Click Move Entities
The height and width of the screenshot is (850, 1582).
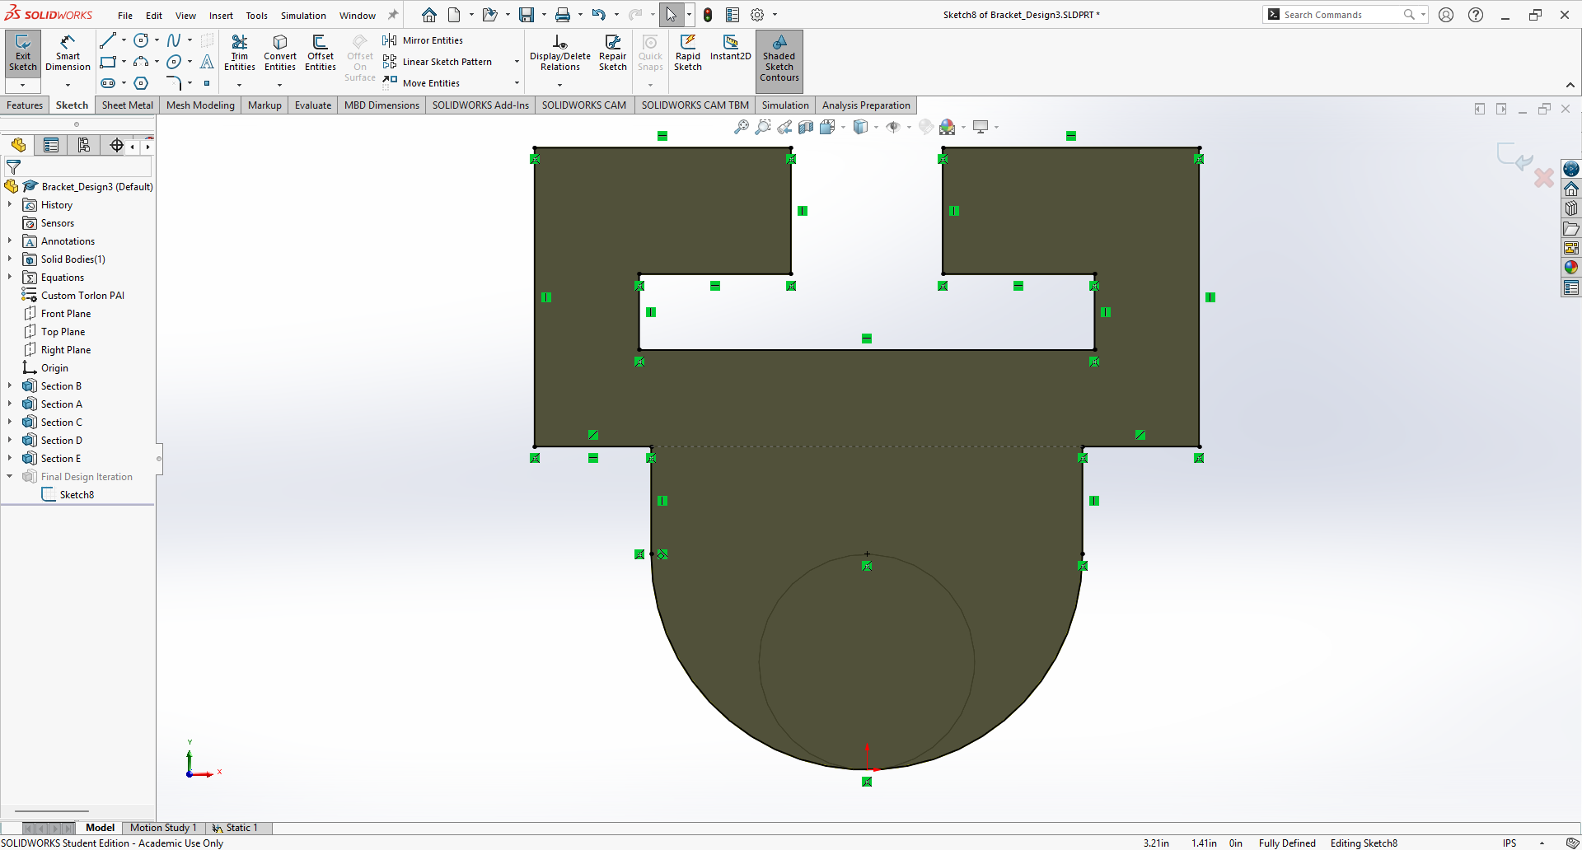coord(421,83)
